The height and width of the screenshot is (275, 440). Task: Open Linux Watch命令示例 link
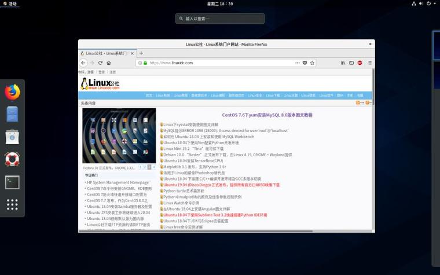(181, 203)
